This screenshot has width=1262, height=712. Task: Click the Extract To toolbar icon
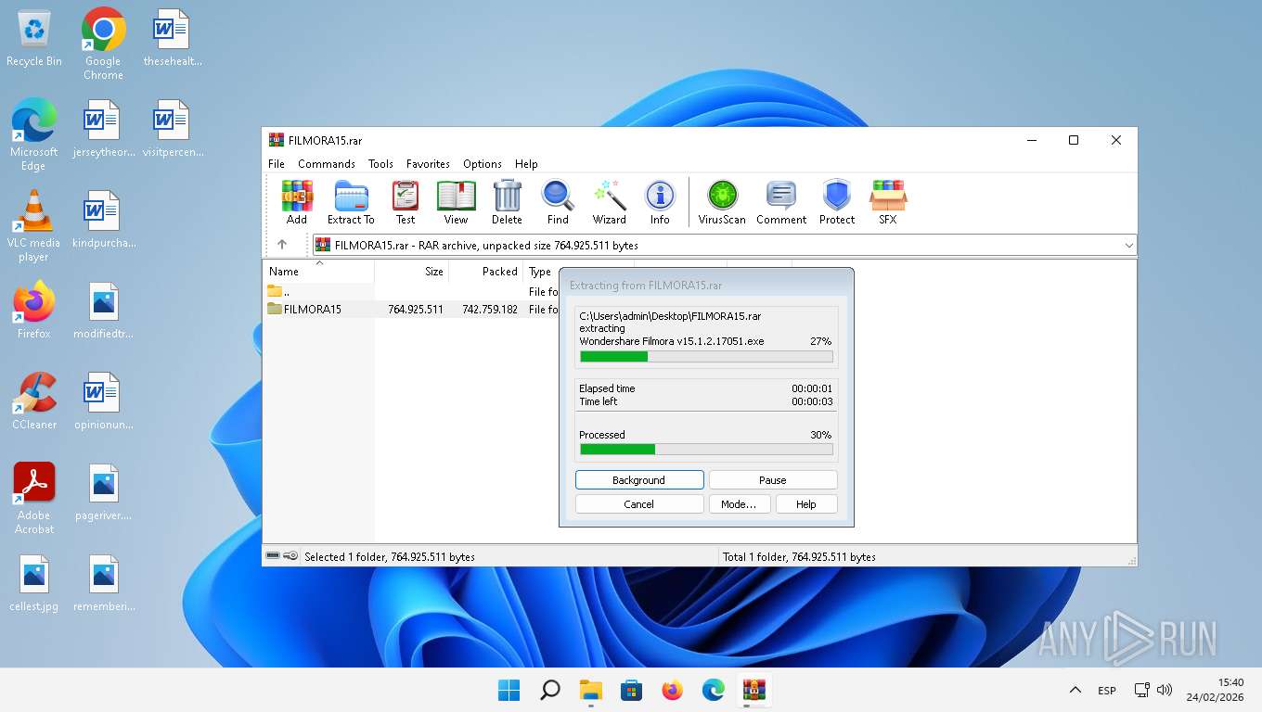[x=351, y=202]
